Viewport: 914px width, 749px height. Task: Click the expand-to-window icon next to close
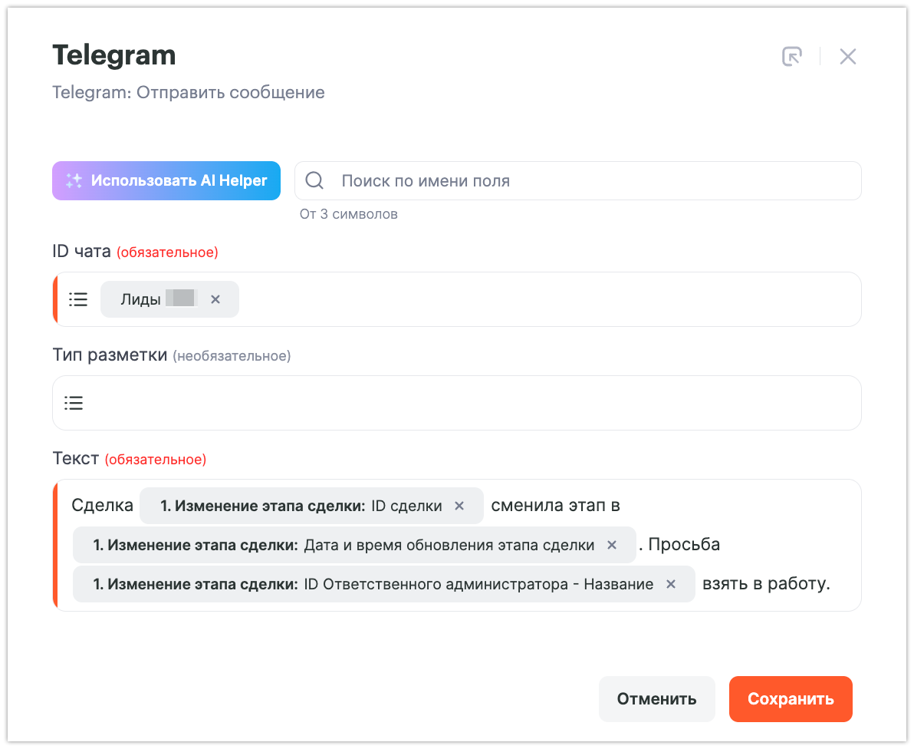[x=791, y=56]
